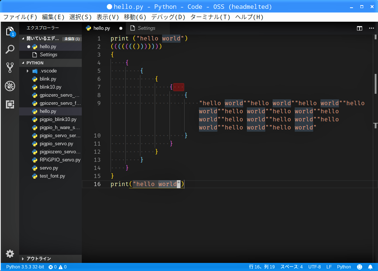Click the エクスプローラー panel title
The height and width of the screenshot is (271, 378).
click(x=43, y=28)
